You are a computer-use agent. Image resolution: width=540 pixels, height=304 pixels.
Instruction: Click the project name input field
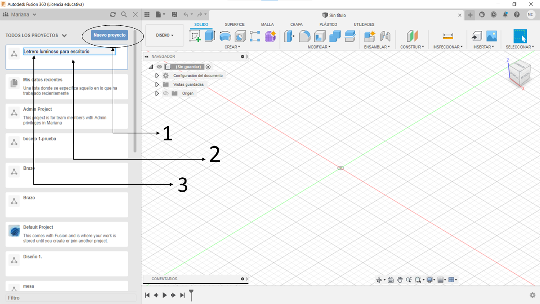[x=69, y=52]
